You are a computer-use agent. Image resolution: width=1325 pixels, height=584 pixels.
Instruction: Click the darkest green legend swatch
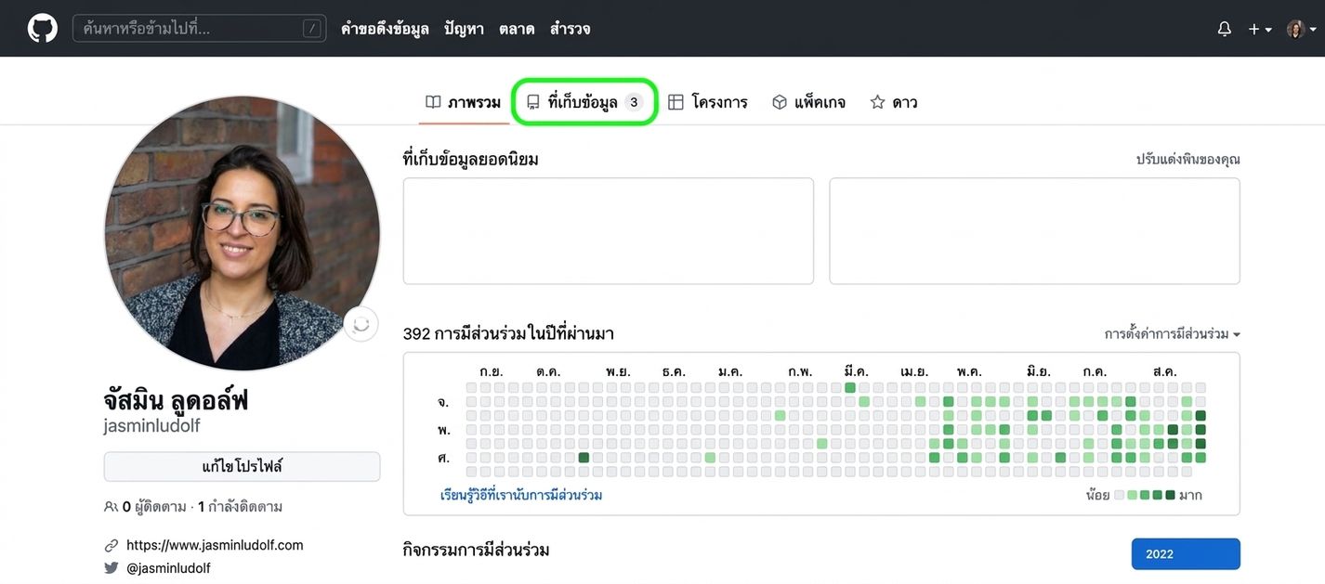pyautogui.click(x=1171, y=495)
